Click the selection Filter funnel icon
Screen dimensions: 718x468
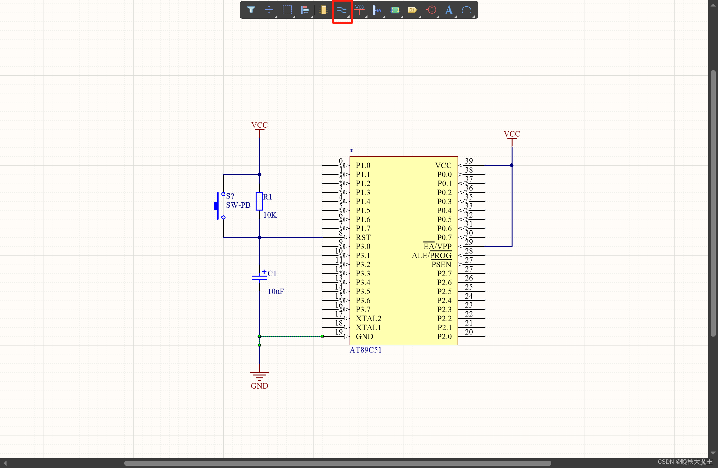pos(251,10)
